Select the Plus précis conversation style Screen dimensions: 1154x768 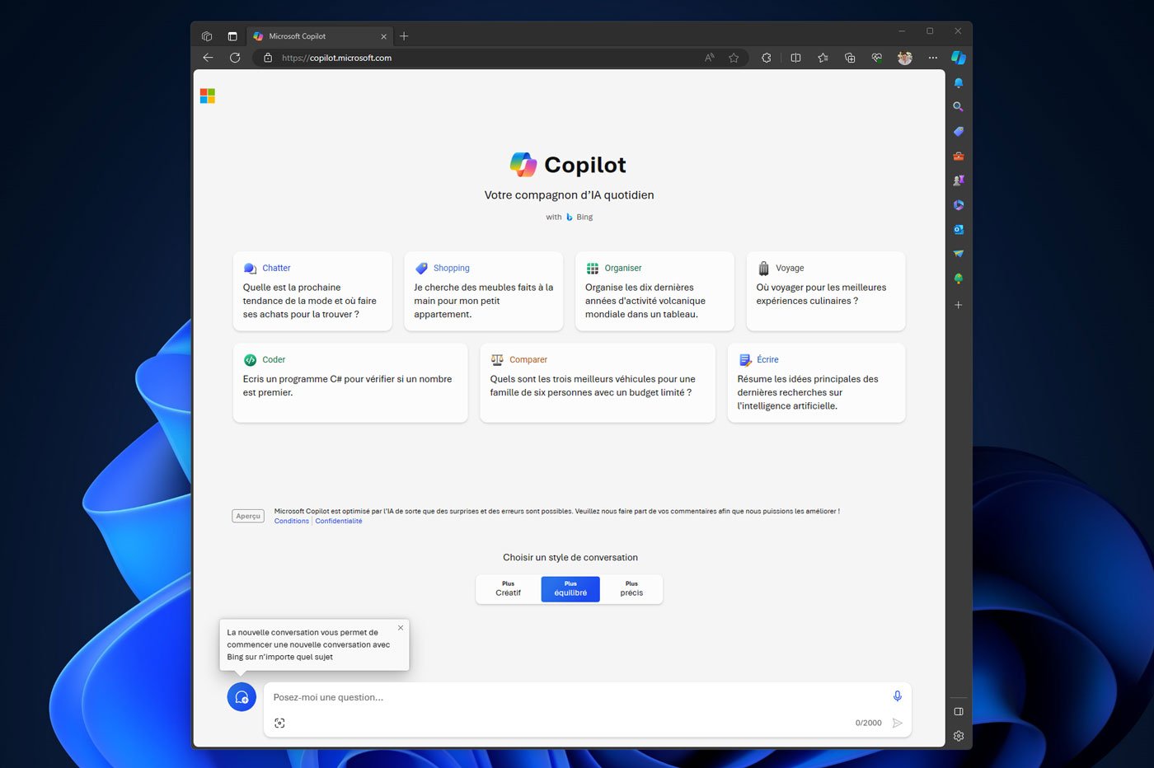tap(631, 589)
